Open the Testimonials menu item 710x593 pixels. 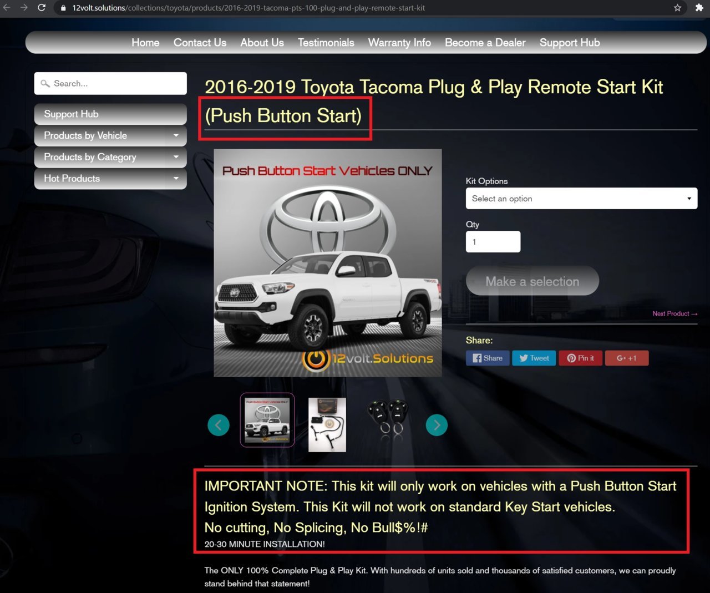point(326,43)
